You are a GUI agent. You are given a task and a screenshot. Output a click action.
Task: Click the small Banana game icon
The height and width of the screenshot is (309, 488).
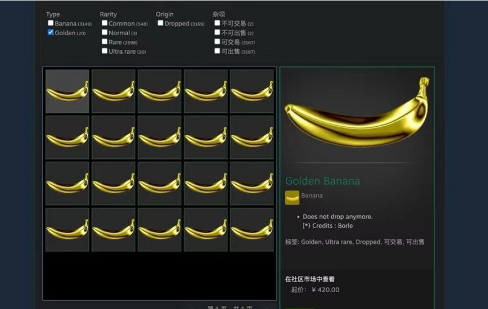[x=292, y=198]
